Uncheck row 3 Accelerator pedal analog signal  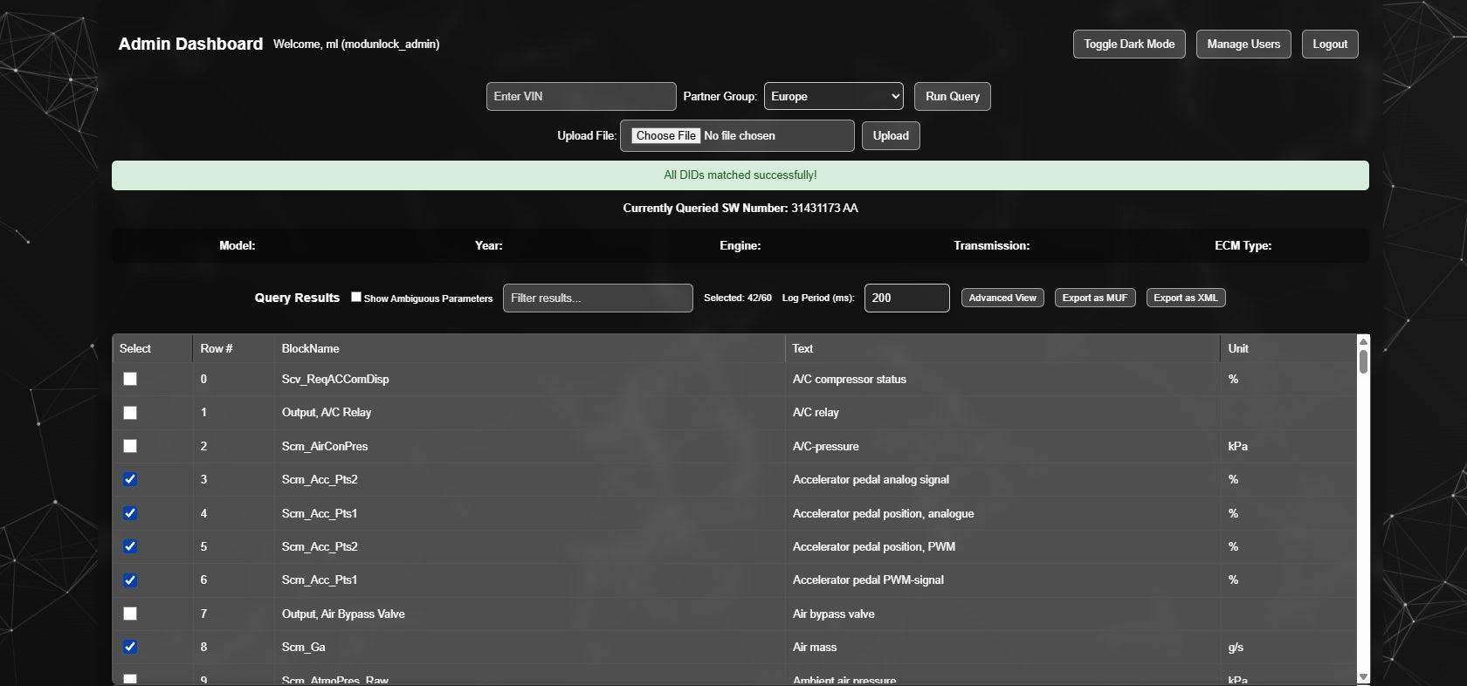(130, 479)
